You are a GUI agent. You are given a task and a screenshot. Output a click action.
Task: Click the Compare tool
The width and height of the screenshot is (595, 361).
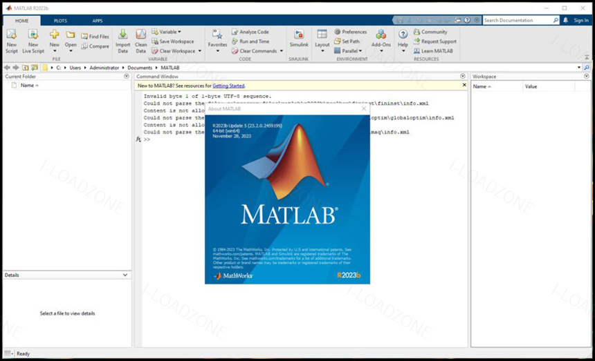coord(95,46)
